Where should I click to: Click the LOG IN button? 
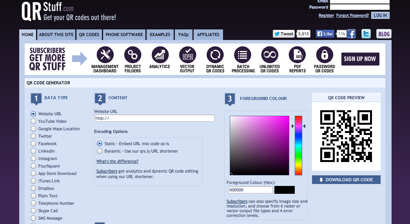pos(380,15)
